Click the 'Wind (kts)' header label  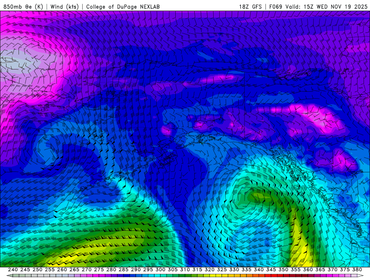click(64, 6)
